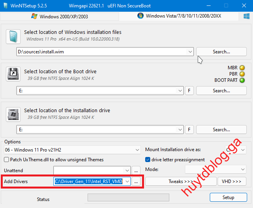Switch to Windows Vista/7/8/10/11/2008/20XX tab

[179, 16]
